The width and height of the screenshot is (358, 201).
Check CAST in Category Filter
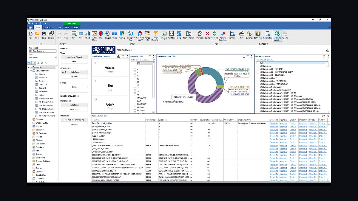(x=135, y=101)
